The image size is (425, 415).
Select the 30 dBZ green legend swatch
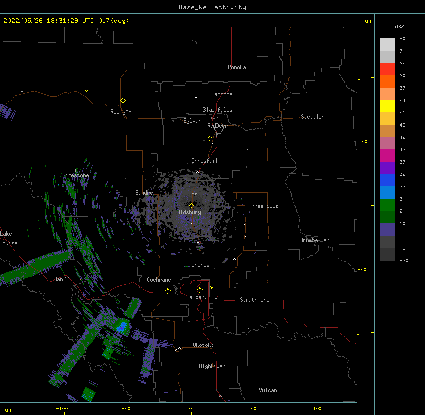(388, 205)
